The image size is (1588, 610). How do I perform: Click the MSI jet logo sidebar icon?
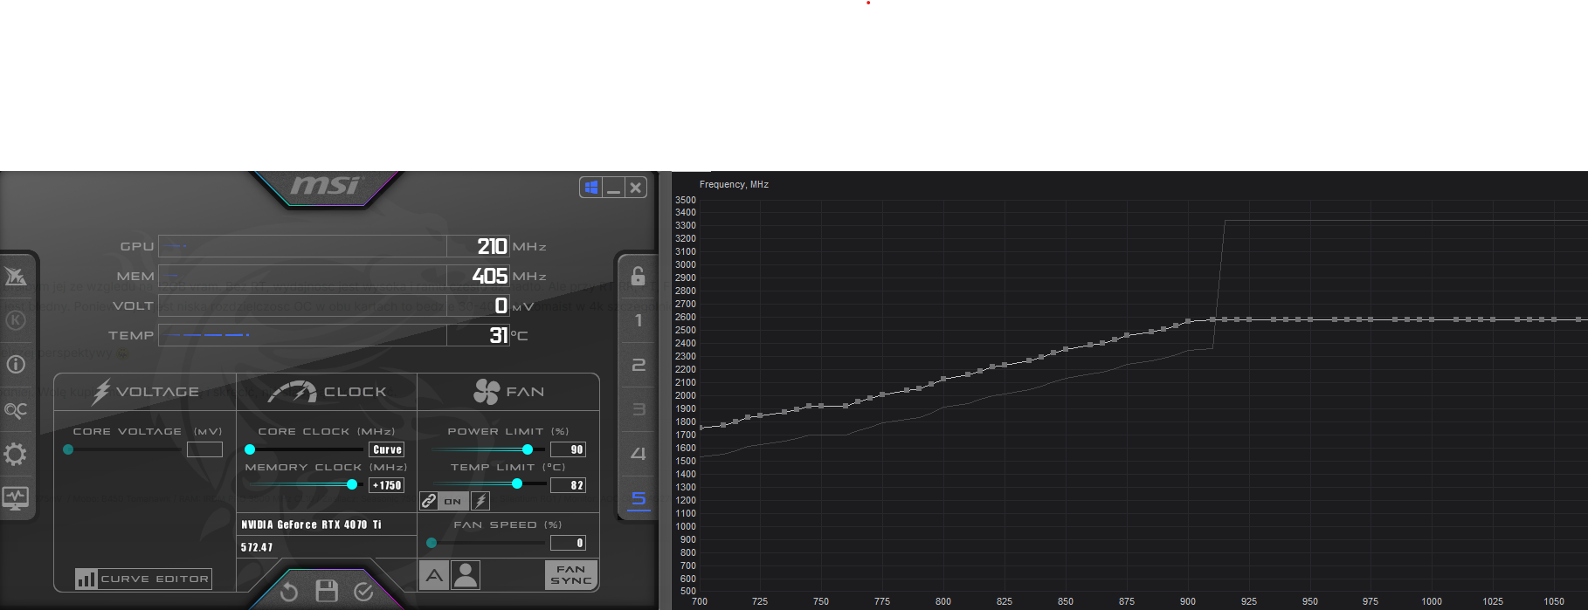[16, 277]
